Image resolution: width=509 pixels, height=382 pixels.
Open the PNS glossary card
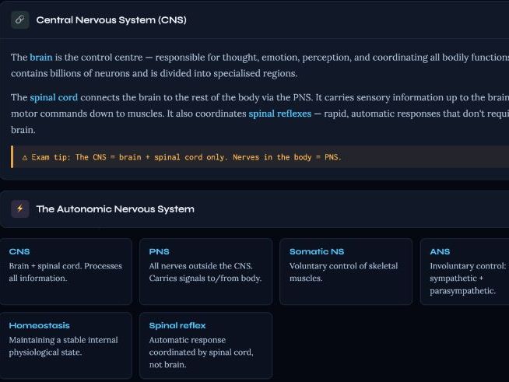pos(205,272)
